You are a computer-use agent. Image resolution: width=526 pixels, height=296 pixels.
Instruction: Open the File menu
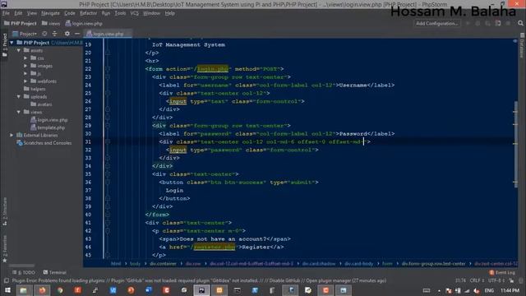[x=6, y=13]
